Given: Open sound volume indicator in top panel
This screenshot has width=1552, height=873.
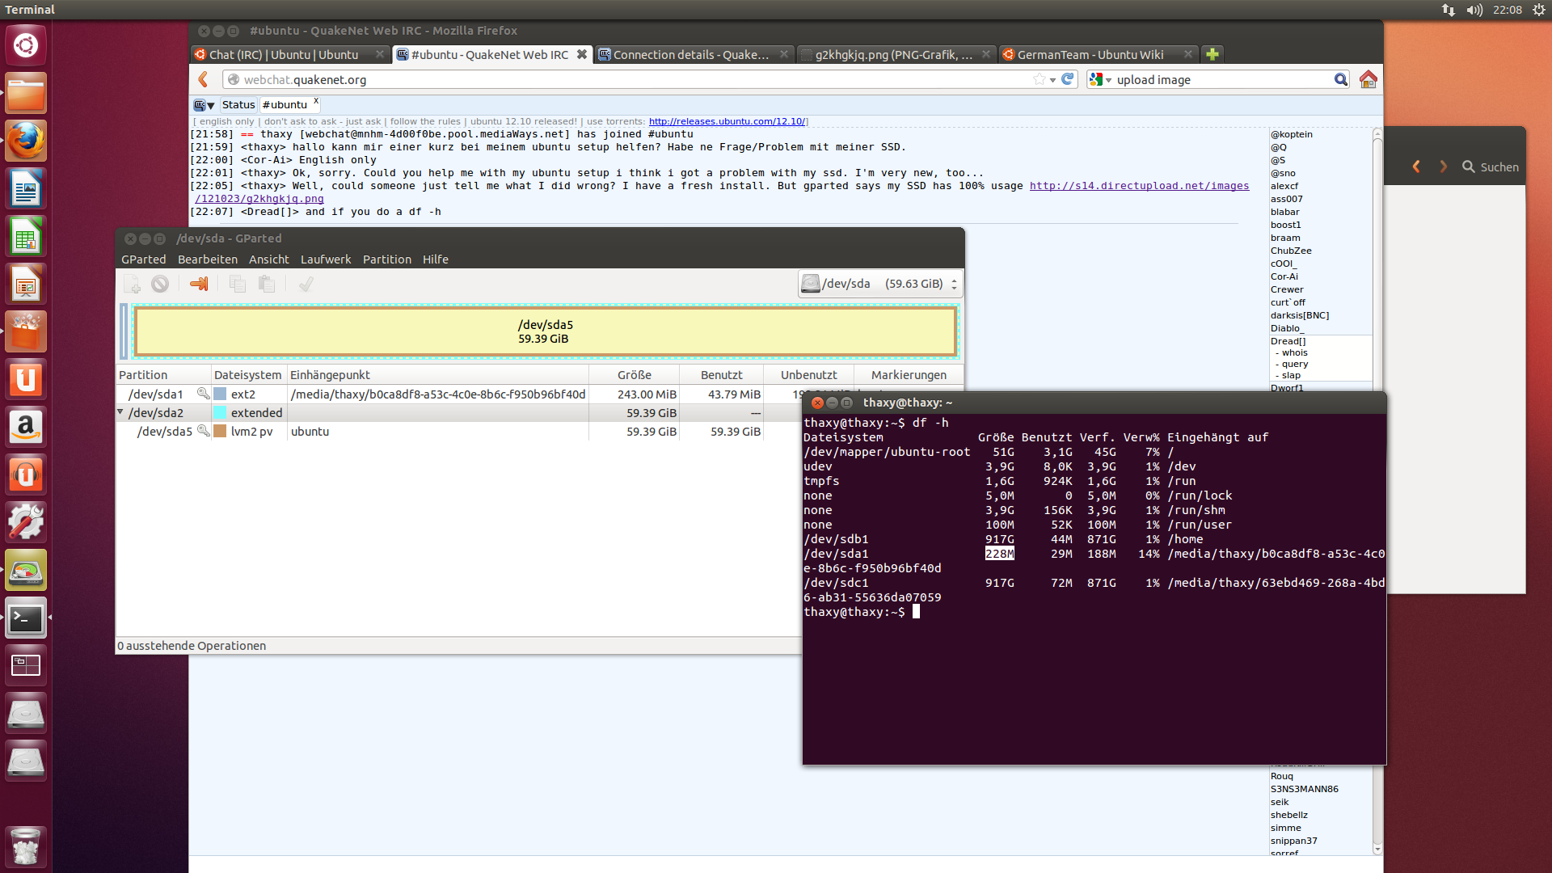Looking at the screenshot, I should coord(1474,10).
